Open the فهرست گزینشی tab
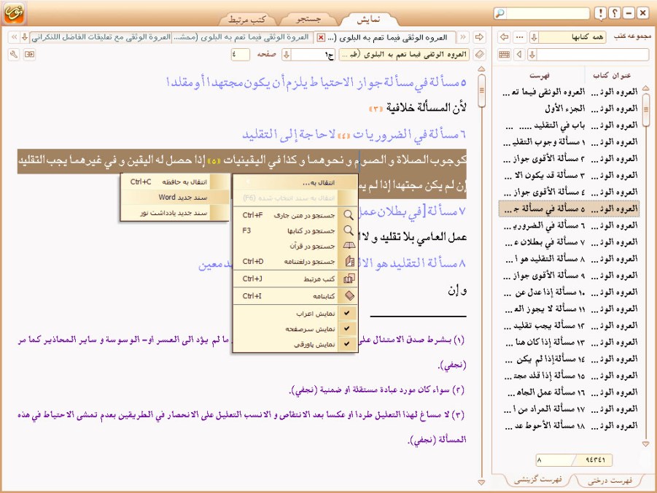 click(537, 480)
